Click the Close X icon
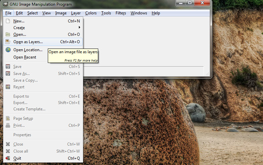 coord(8,144)
